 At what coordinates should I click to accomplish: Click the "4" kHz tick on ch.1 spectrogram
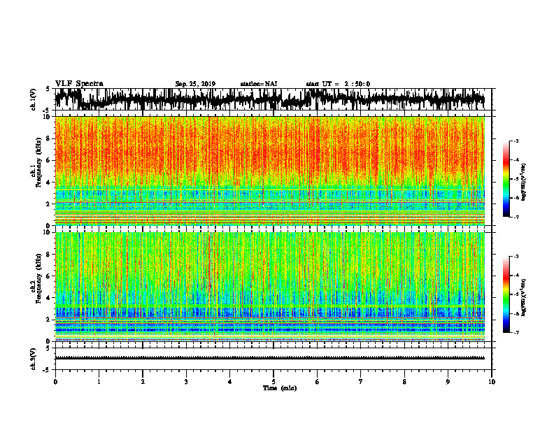(48, 183)
